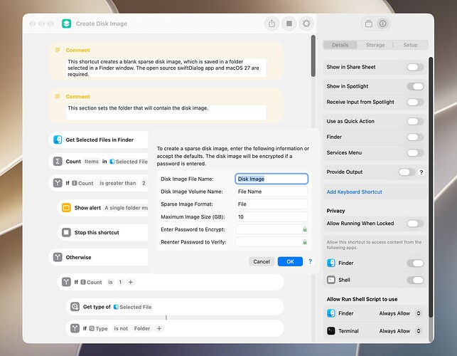Viewport: 457px width, 356px height.
Task: Click the Otherwise branch icon
Action: pyautogui.click(x=58, y=257)
